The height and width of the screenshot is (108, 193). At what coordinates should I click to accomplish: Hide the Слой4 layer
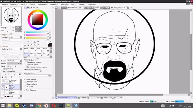(x=3, y=91)
